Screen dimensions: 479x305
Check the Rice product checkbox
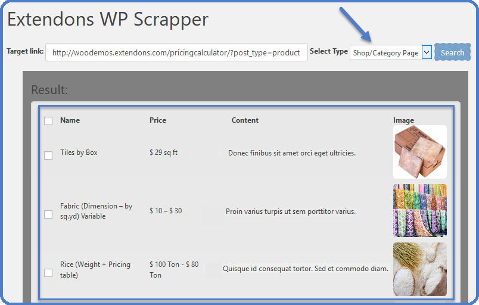[x=48, y=273]
